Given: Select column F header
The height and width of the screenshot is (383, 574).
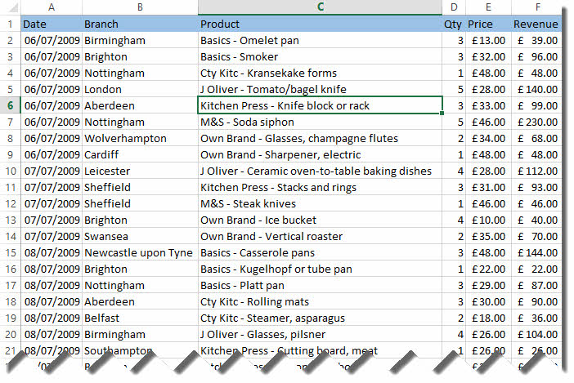Looking at the screenshot, I should tap(537, 7).
